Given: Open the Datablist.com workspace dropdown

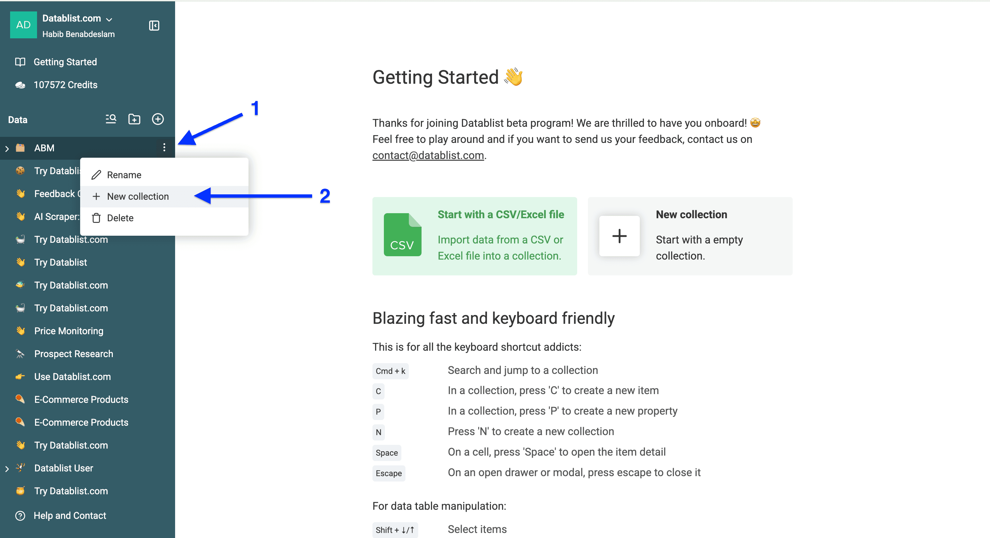Looking at the screenshot, I should tap(109, 18).
